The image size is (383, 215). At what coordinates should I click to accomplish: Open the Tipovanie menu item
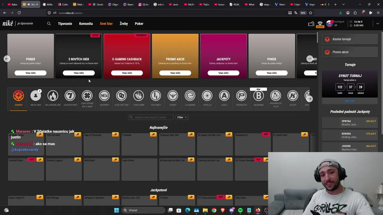[65, 24]
